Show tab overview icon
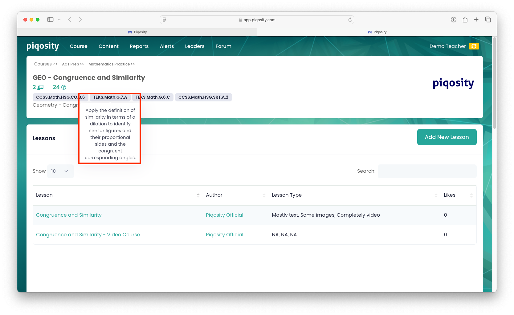The width and height of the screenshot is (514, 315). click(488, 20)
